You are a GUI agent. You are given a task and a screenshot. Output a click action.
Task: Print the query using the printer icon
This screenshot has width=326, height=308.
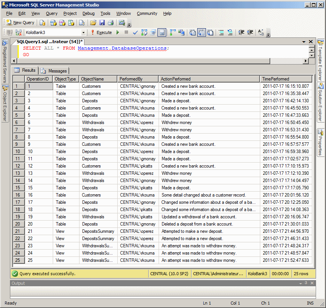click(x=110, y=23)
